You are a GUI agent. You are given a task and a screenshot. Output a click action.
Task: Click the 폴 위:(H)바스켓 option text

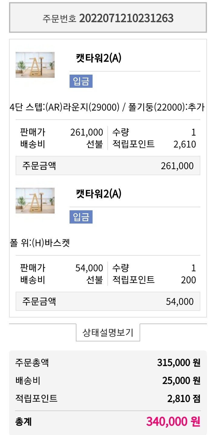pyautogui.click(x=40, y=243)
